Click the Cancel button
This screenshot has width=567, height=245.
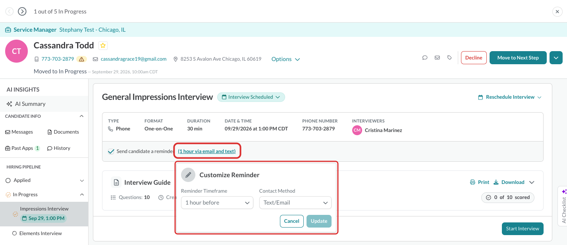292,221
